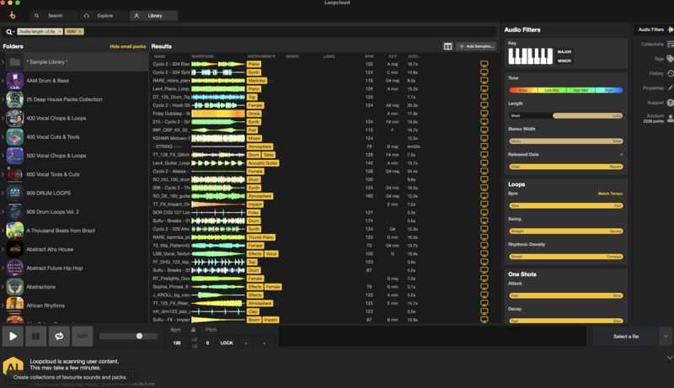674x388 pixels.
Task: Click the Acoustic Guitar instrument tag
Action: point(263,163)
